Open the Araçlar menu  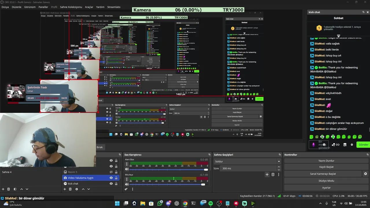89,7
